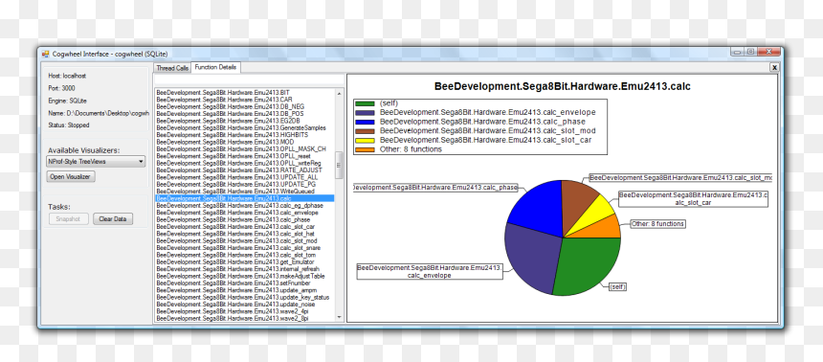Select the highlighted Emu2413.calc list row
823x362 pixels.
245,198
